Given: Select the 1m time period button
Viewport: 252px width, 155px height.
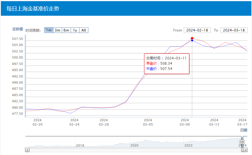Looking at the screenshot, I should [x=49, y=30].
